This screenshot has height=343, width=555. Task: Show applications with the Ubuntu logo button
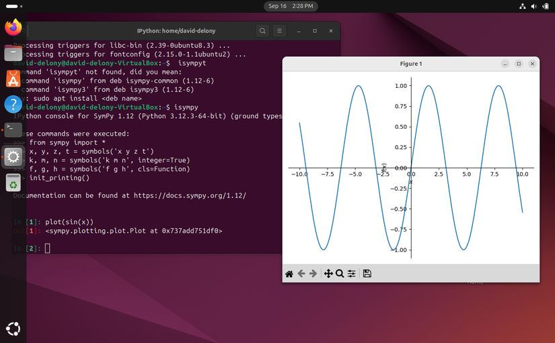(x=13, y=328)
